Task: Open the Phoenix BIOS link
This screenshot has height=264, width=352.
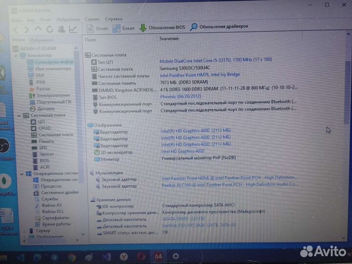Action: coord(181,96)
